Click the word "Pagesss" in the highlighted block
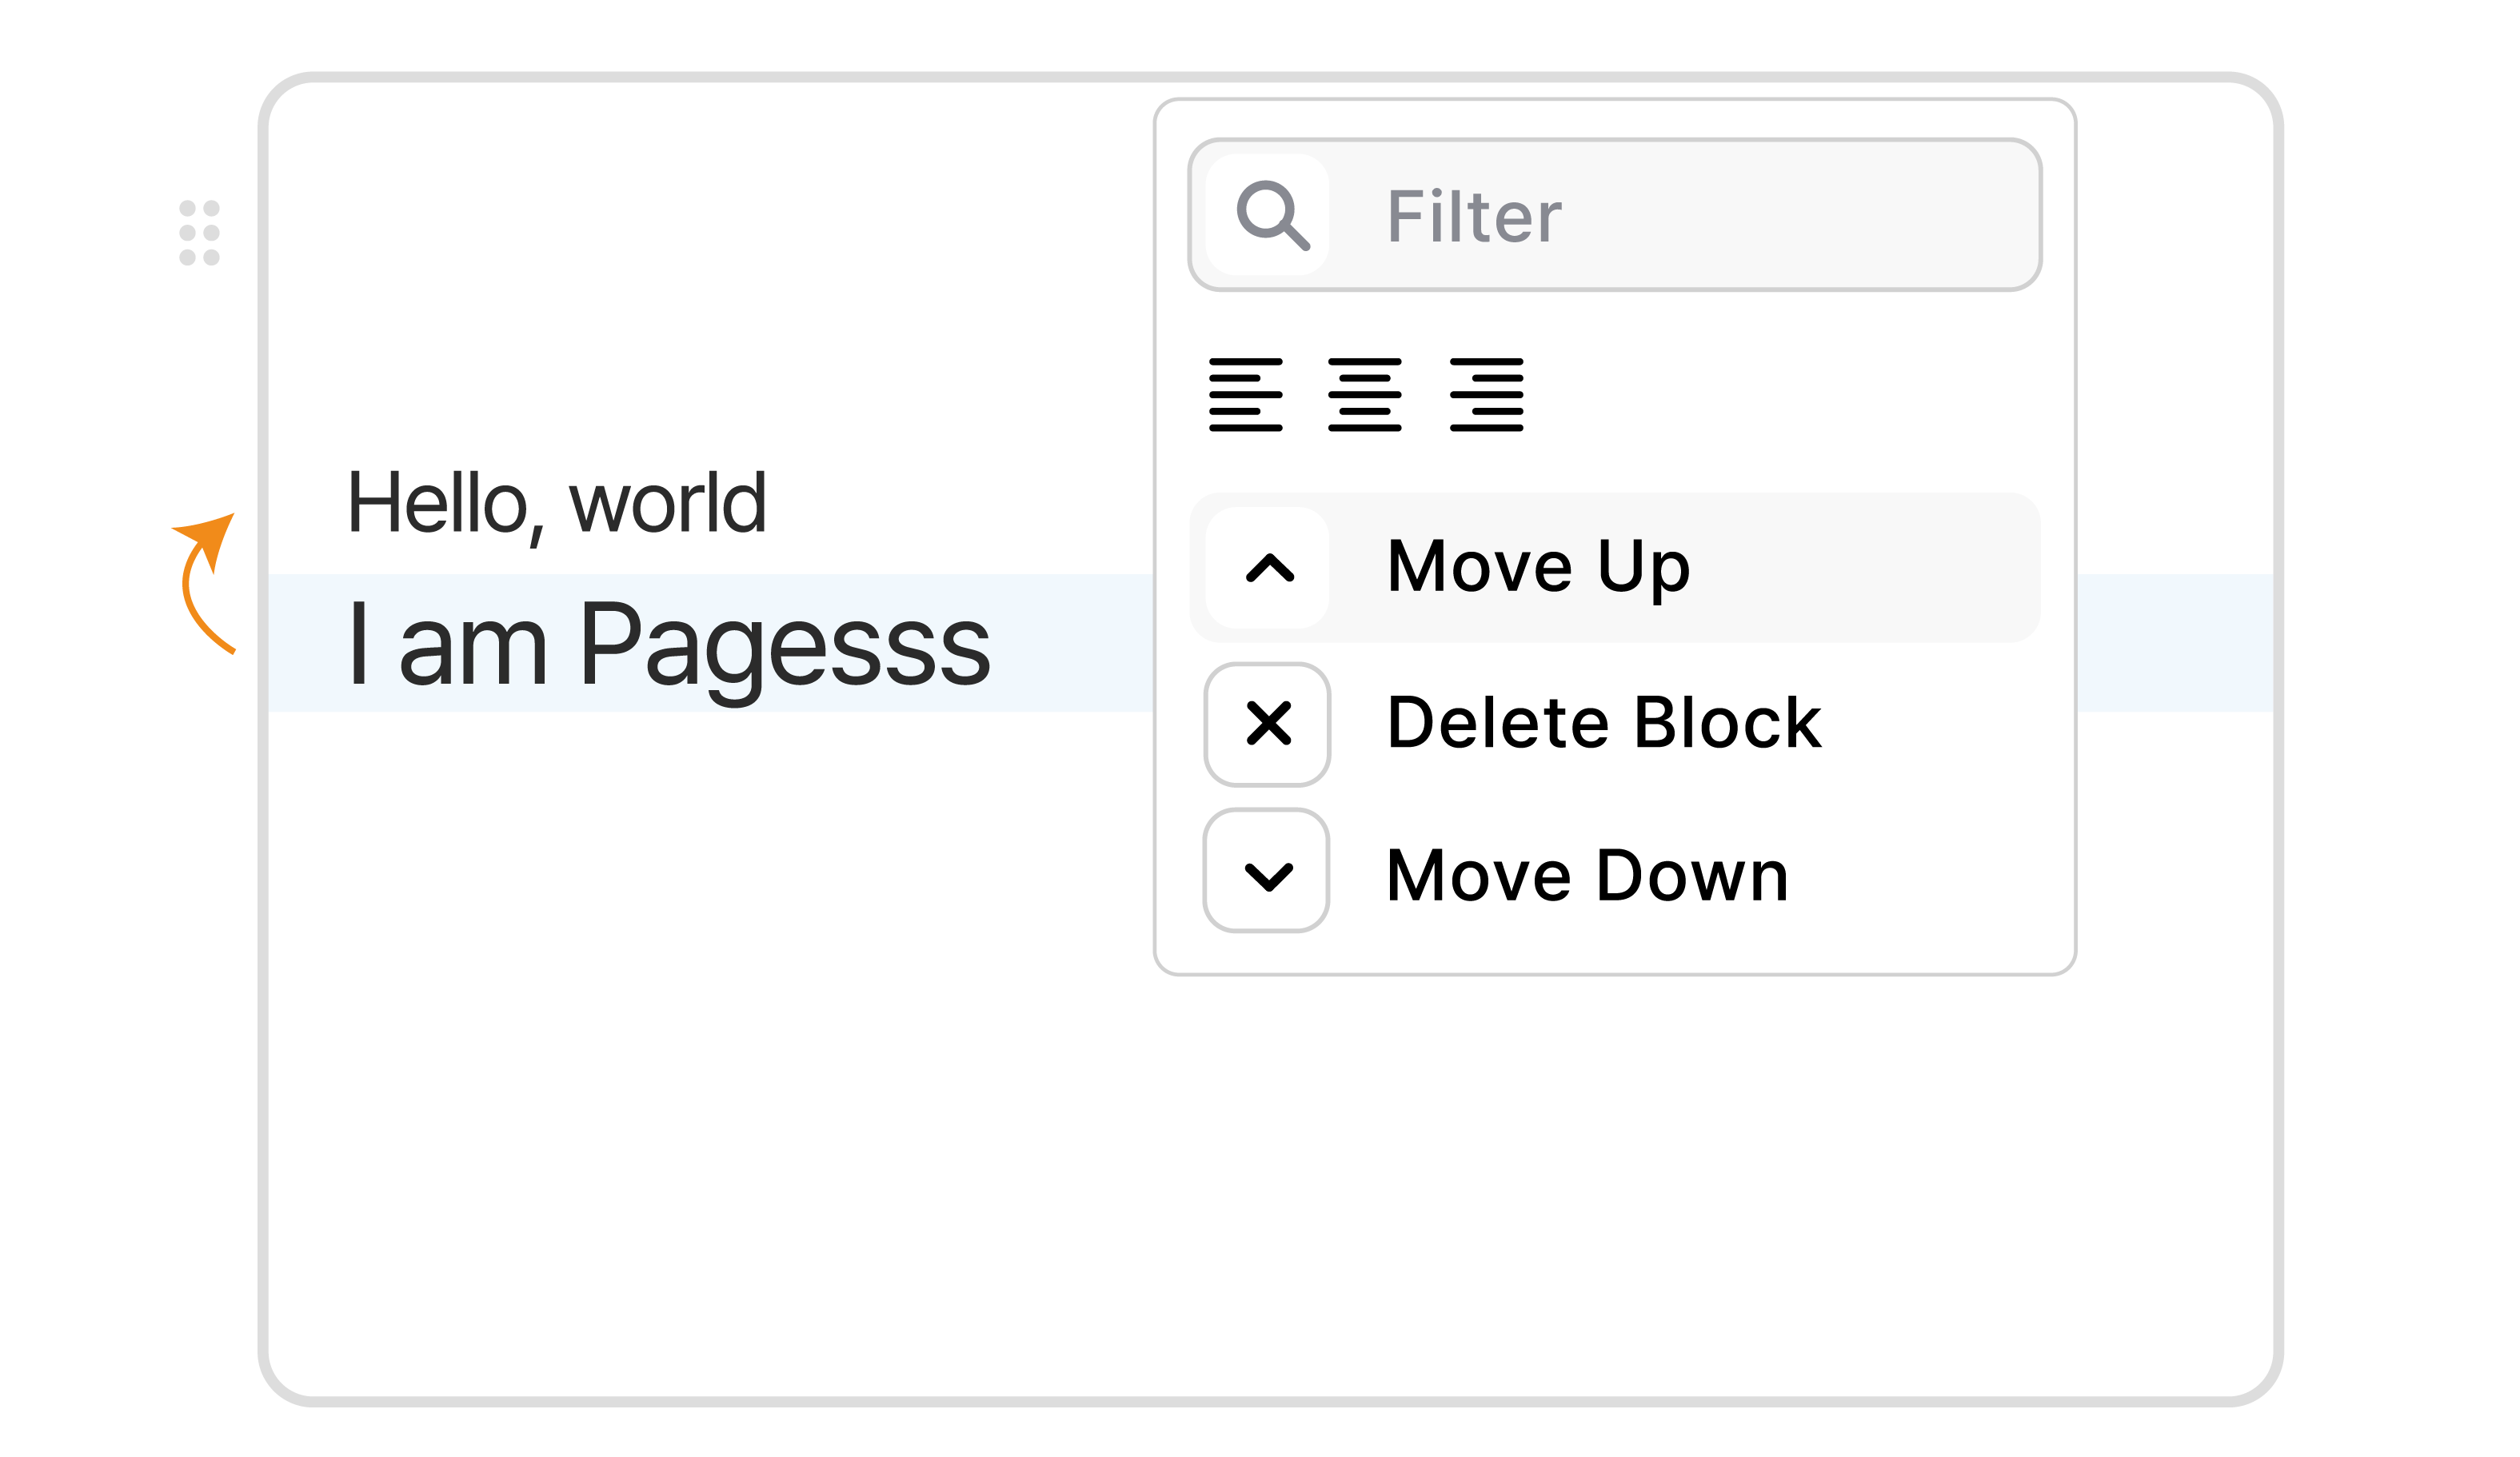Screen dimensions: 2520x1457 click(785, 646)
